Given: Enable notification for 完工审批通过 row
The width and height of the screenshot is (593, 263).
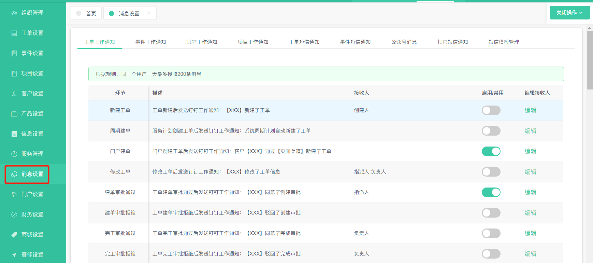Looking at the screenshot, I should (x=491, y=233).
